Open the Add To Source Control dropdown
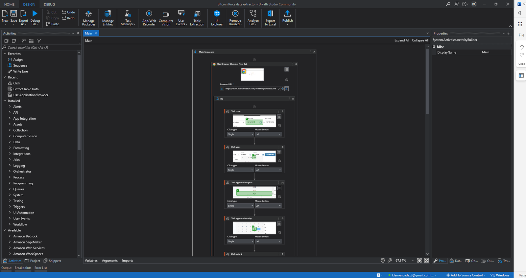The image size is (526, 278). (466, 275)
